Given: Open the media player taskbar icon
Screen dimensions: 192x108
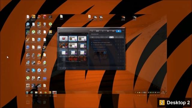Looking at the screenshot, I should coord(41,92).
